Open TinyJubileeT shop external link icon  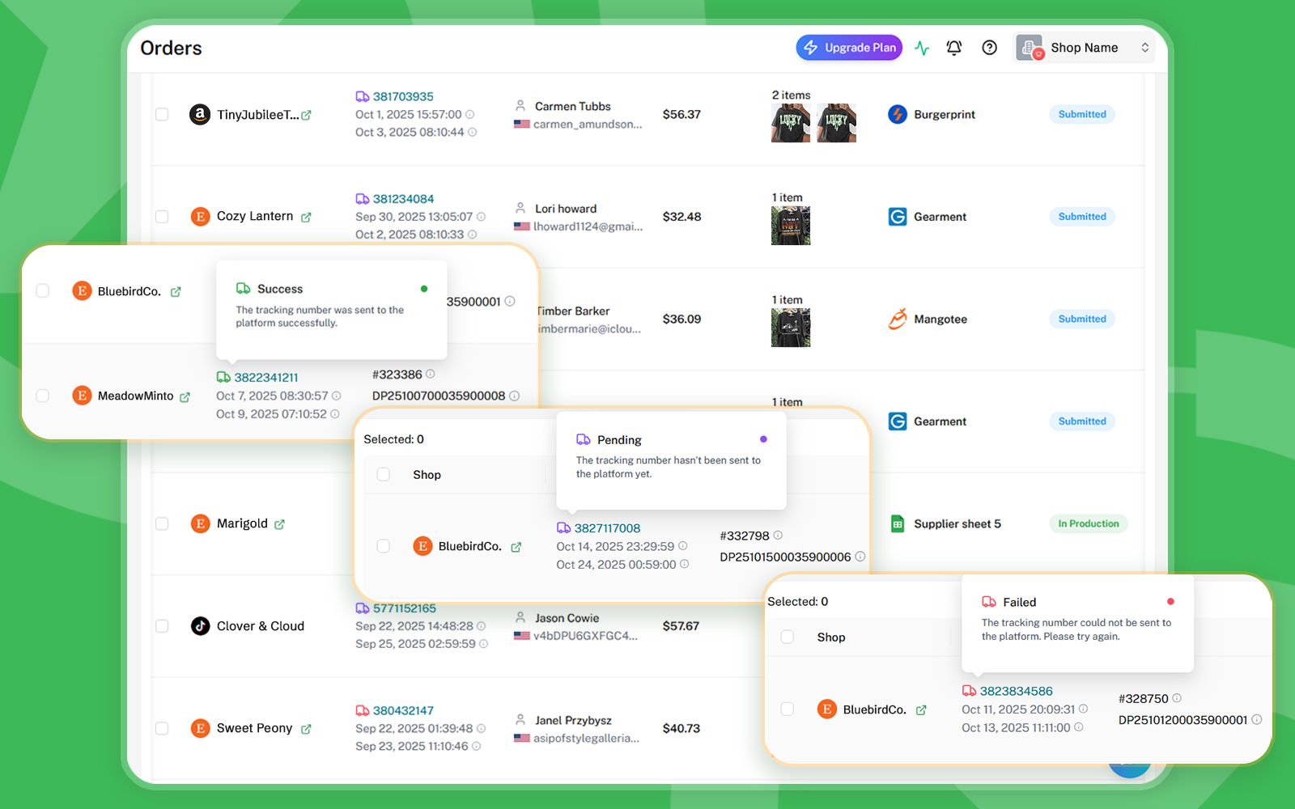(x=307, y=116)
